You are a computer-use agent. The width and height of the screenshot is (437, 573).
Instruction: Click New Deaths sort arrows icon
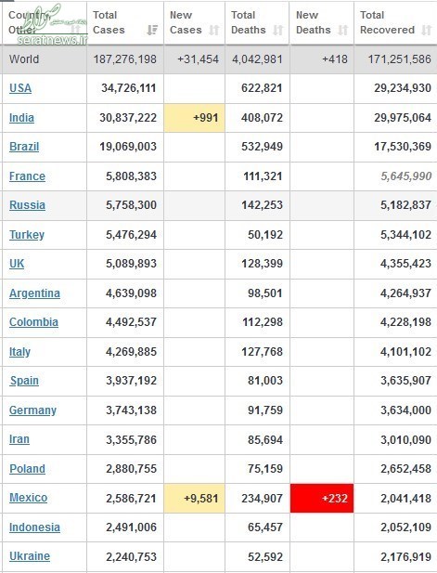coord(342,30)
